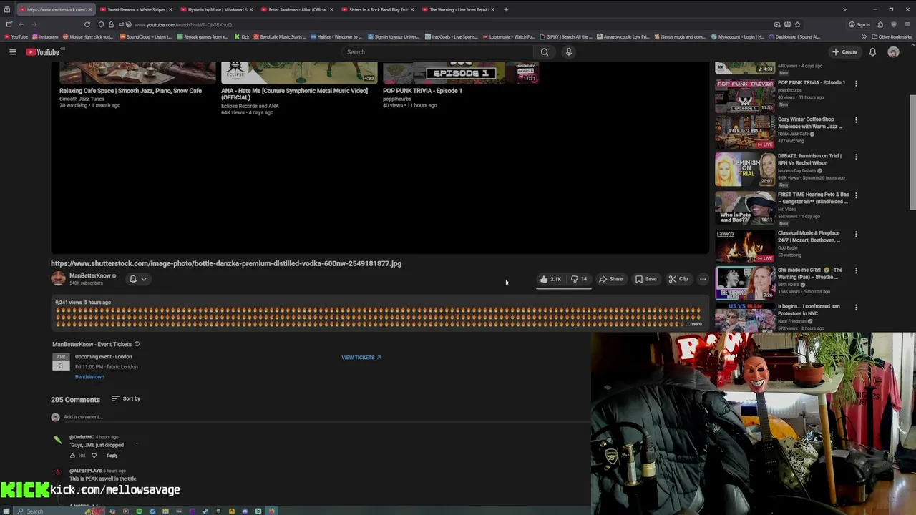Viewport: 916px width, 515px height.
Task: Click the Add a comment field
Action: [x=326, y=417]
